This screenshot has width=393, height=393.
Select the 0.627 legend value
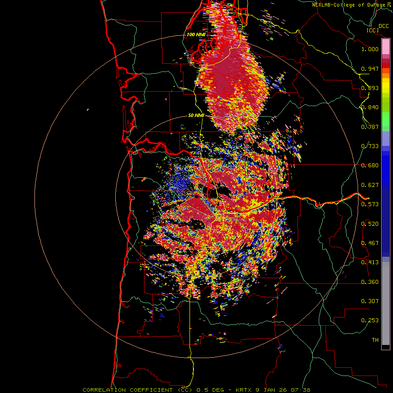pyautogui.click(x=370, y=185)
